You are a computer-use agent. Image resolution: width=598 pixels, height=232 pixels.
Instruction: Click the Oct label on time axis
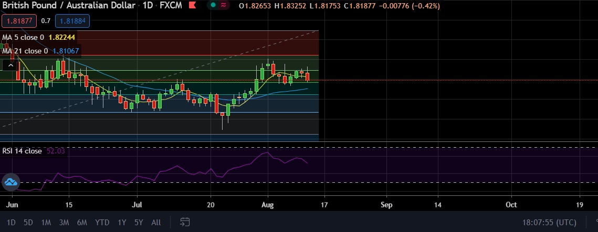tap(511, 205)
